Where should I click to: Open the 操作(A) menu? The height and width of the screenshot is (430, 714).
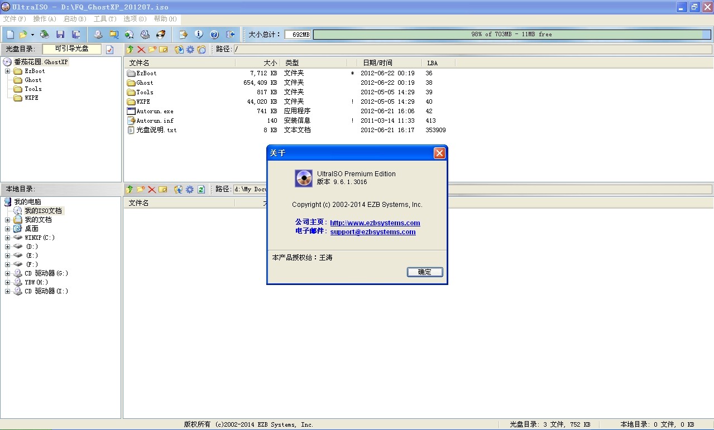click(45, 19)
